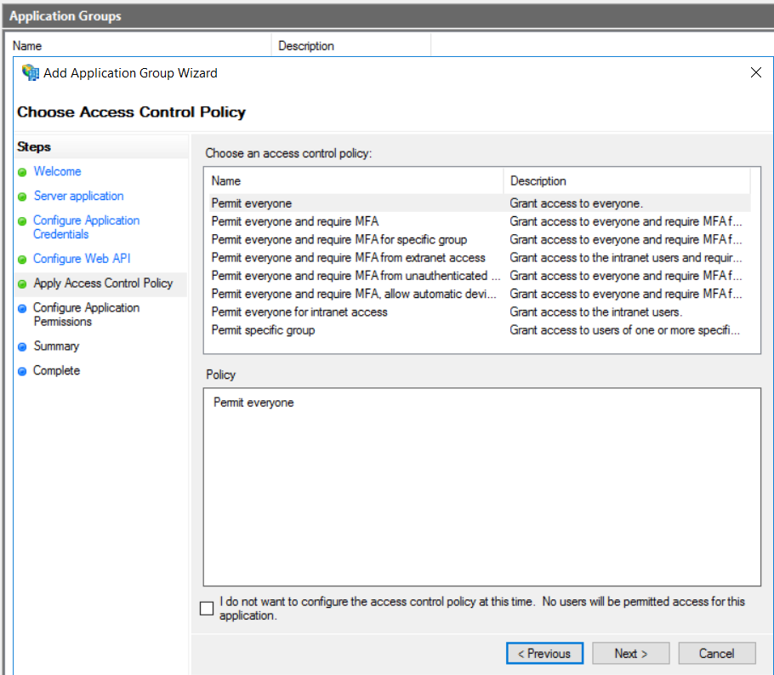
Task: Click inside the Policy details box
Action: (481, 485)
